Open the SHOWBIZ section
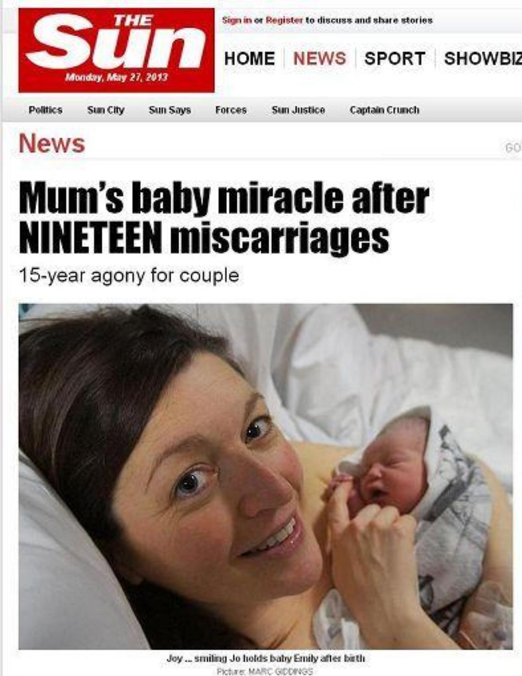Viewport: 522px width, 676px height. 483,59
